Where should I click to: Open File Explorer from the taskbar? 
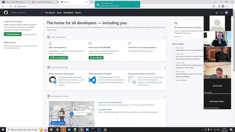coord(51,129)
